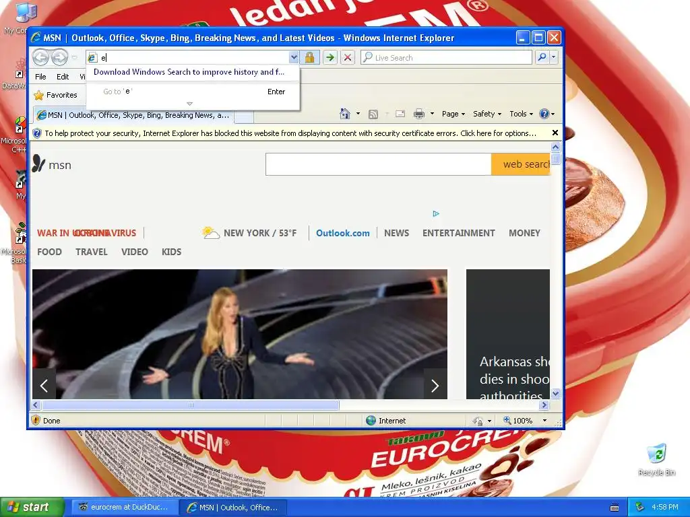Click the vertical scrollbar down arrow
The image size is (690, 517).
tap(555, 393)
